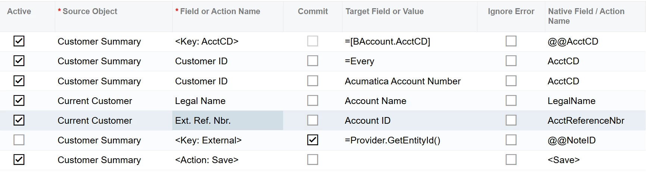Sort by the Source Object column header
646x175 pixels.
90,12
